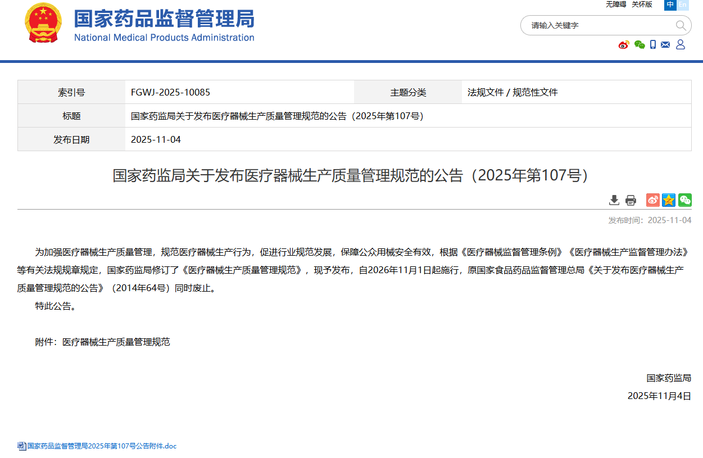Switch language to English with En
703x458 pixels.
[x=683, y=4]
